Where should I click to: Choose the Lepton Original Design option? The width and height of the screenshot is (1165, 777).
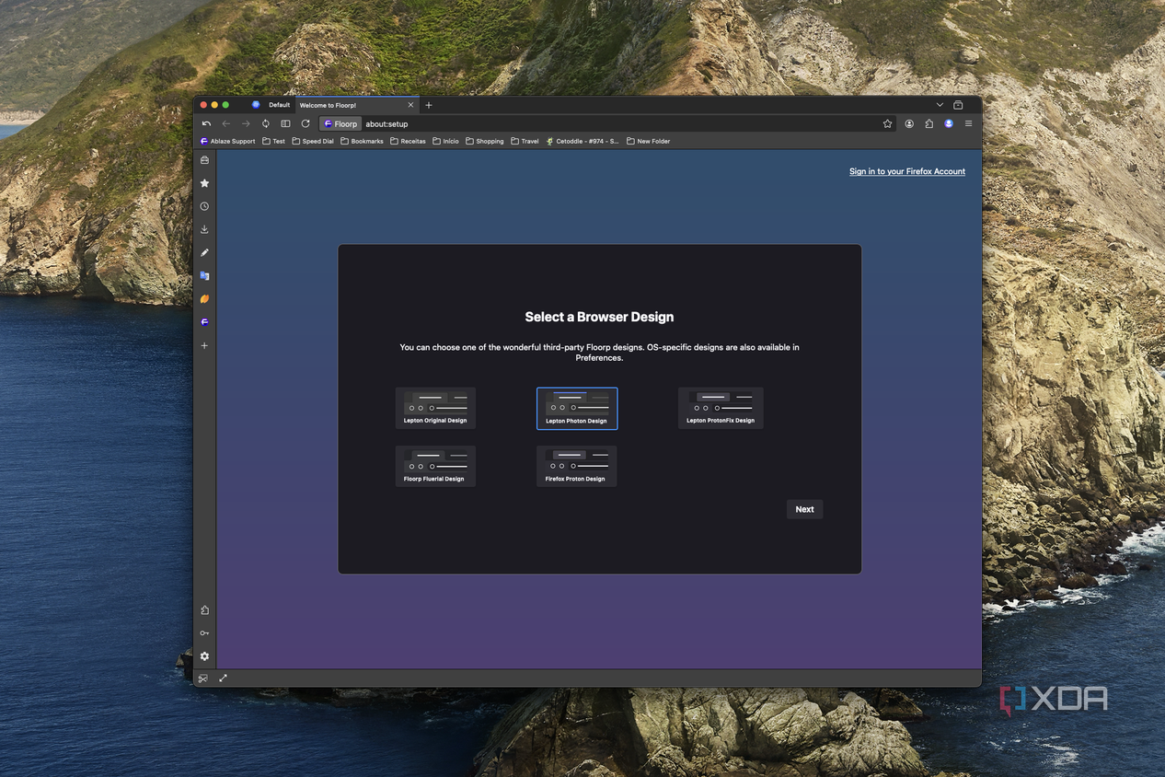[x=435, y=408]
